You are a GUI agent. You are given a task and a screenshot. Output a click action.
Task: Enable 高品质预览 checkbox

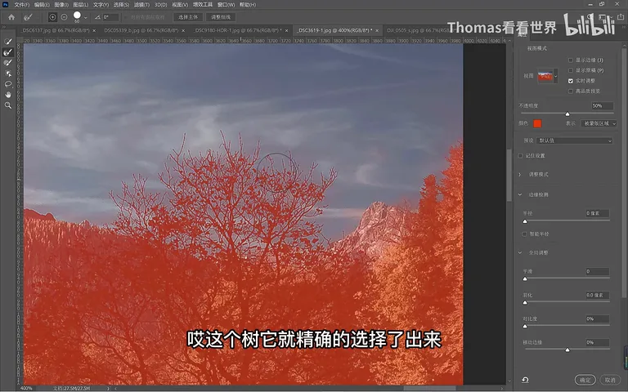click(x=570, y=91)
